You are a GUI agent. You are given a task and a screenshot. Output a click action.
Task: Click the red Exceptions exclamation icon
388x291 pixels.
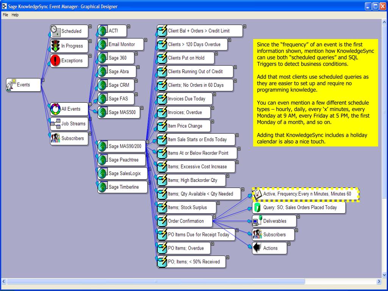tap(55, 60)
